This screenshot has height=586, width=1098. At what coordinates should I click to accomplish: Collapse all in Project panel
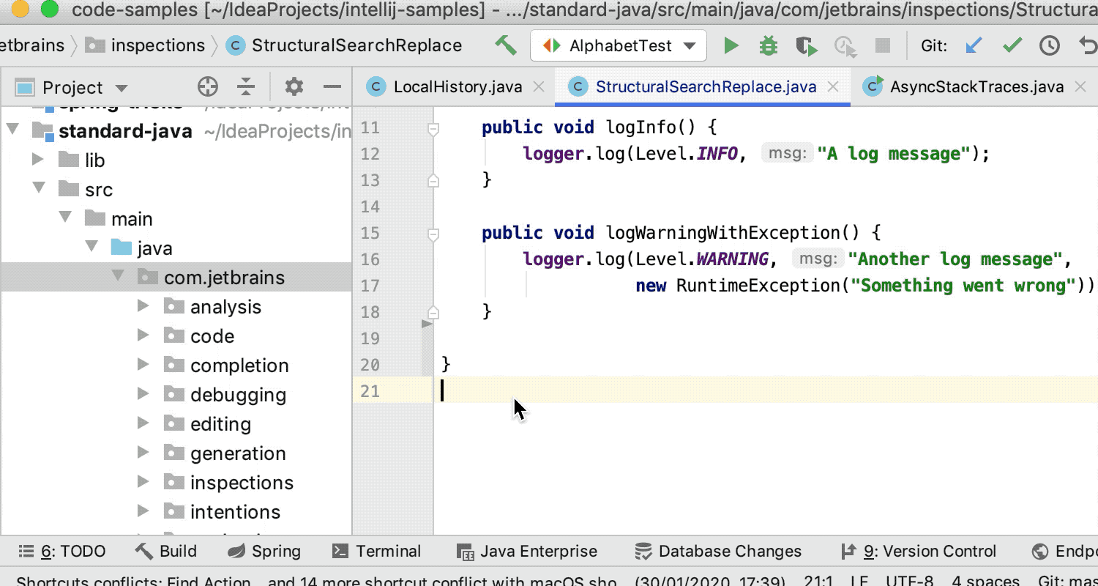tap(246, 87)
